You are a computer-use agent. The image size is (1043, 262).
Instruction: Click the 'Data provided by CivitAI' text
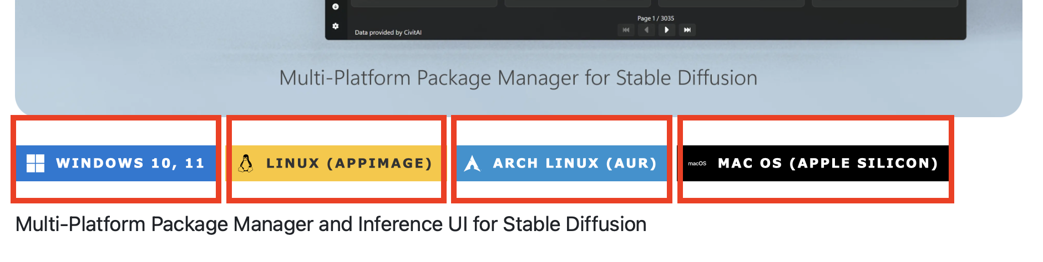pyautogui.click(x=388, y=33)
